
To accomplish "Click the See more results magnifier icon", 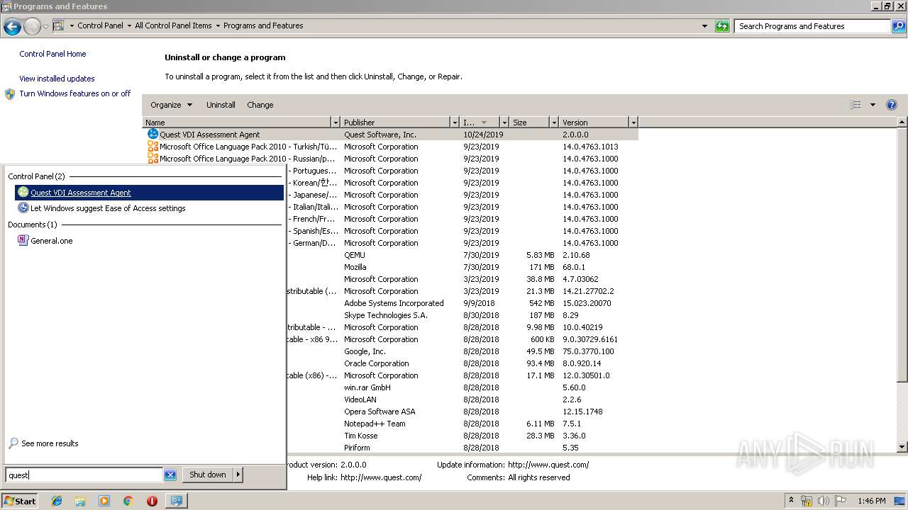I will (13, 443).
